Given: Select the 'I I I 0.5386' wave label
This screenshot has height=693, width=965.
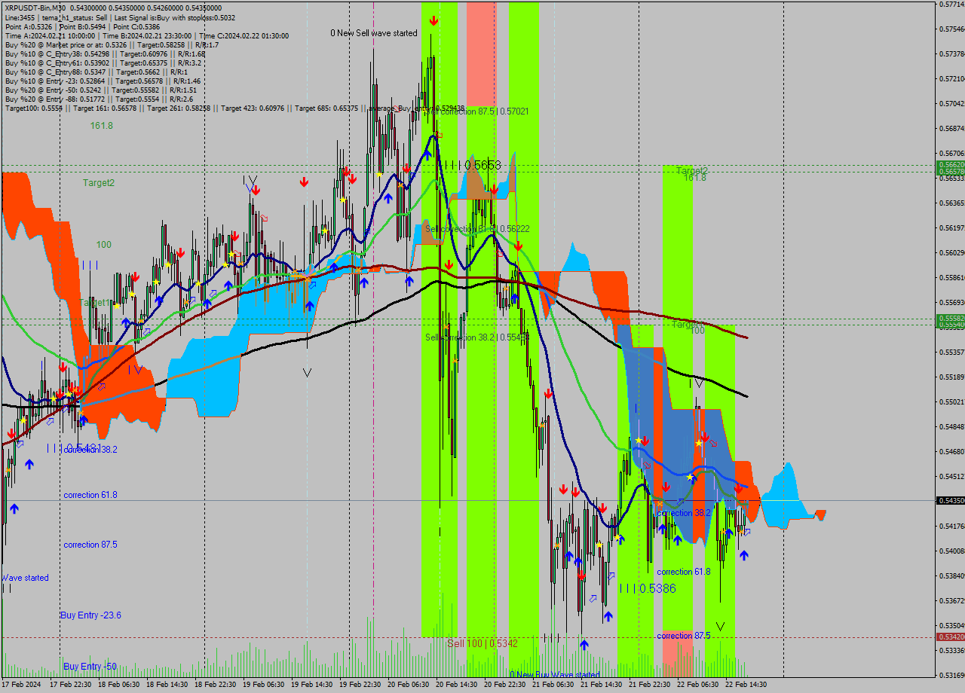Looking at the screenshot, I should pyautogui.click(x=648, y=588).
